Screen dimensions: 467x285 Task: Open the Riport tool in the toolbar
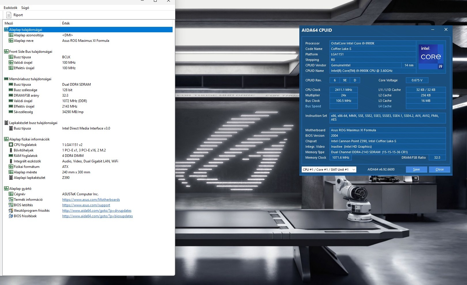coord(14,15)
